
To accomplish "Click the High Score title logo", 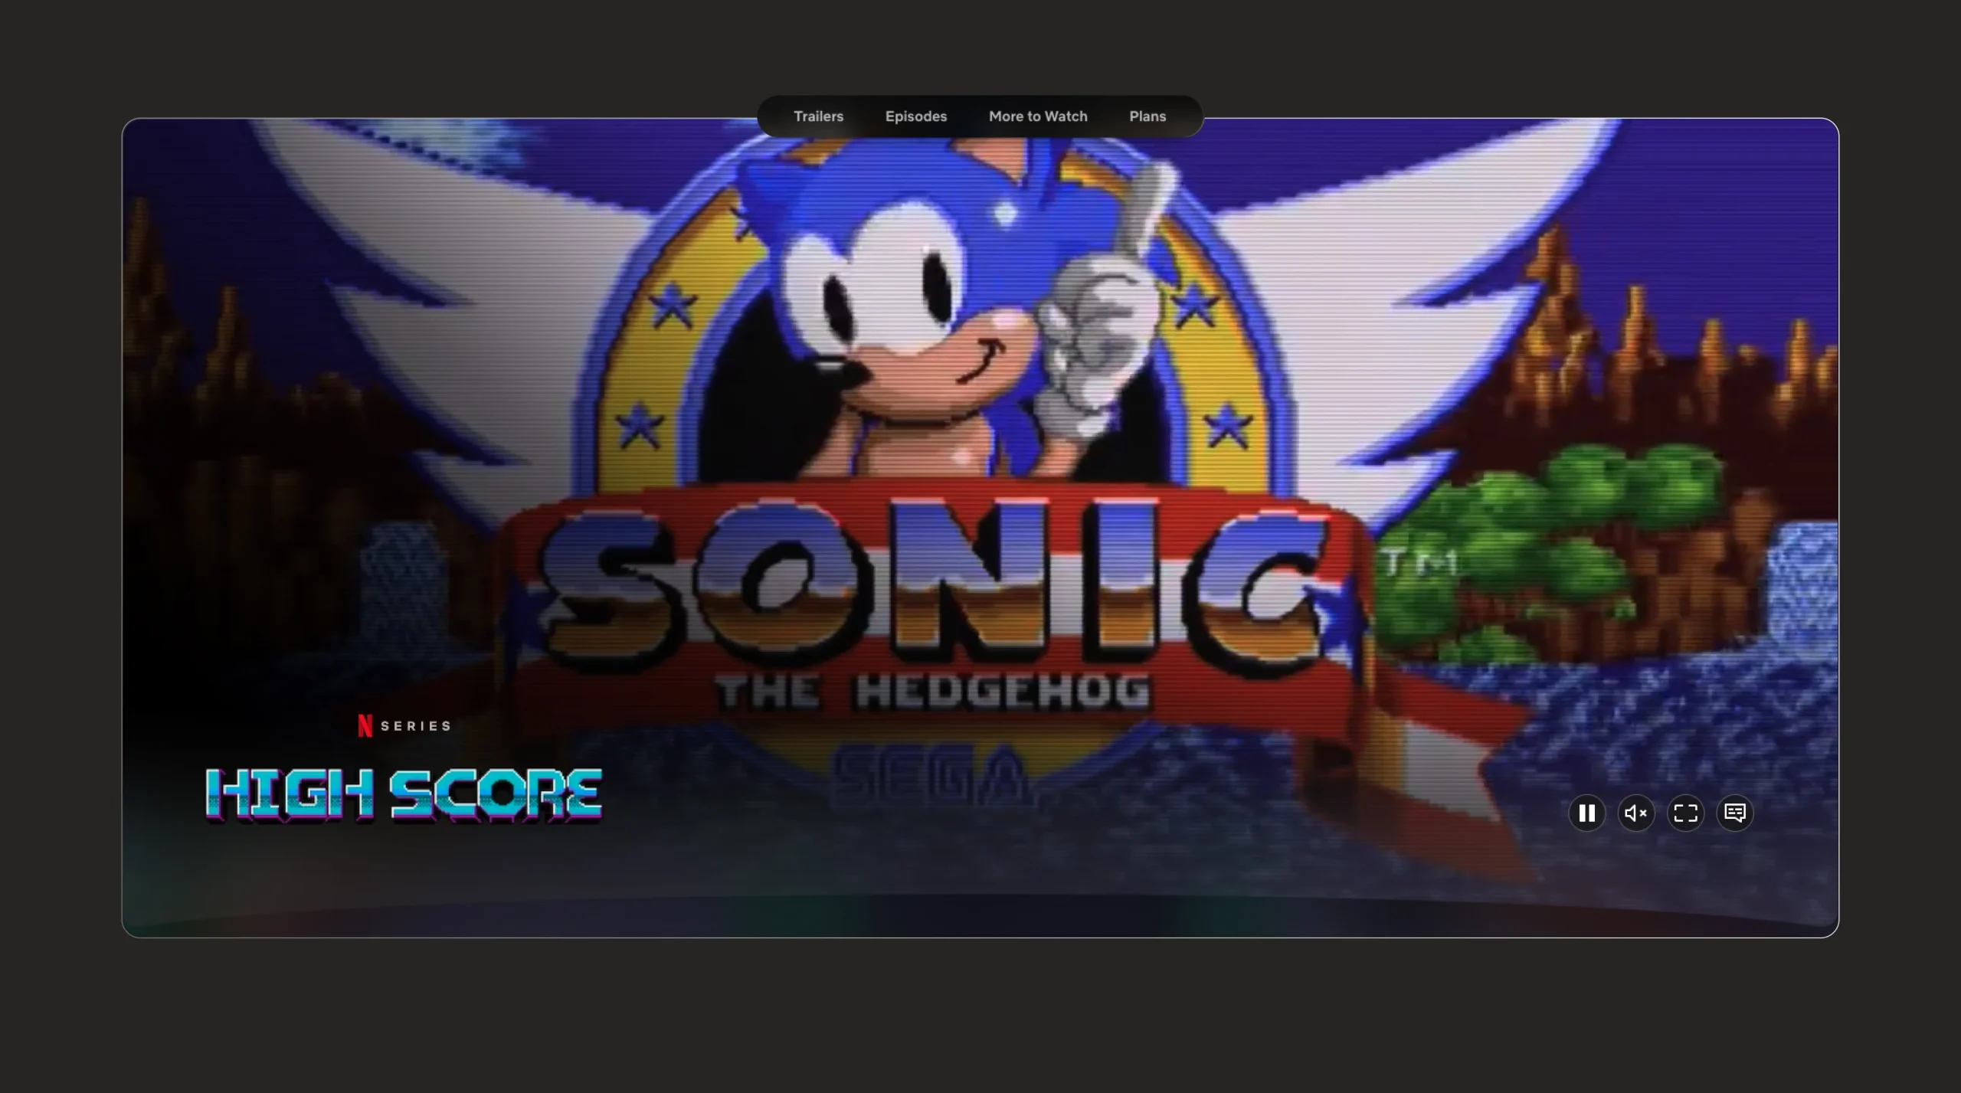I will point(404,795).
